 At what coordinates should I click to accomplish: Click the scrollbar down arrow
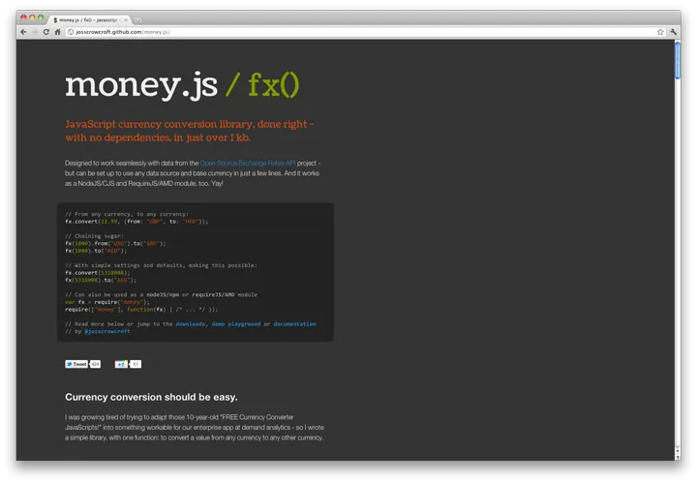pos(678,457)
